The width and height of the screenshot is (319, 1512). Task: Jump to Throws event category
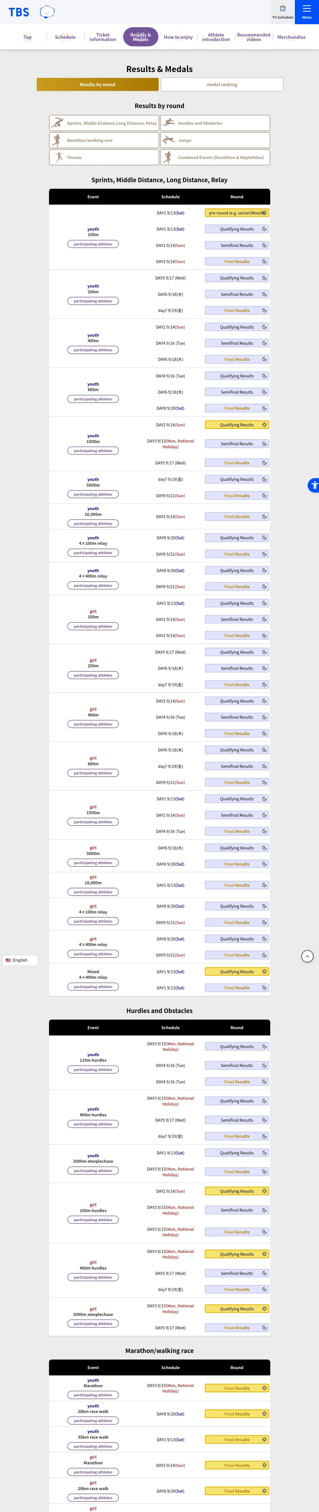pyautogui.click(x=104, y=157)
